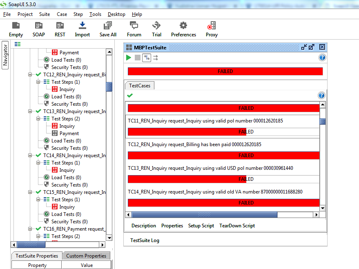Screen dimensions: 359x269
Task: Open the Suite menu
Action: pos(45,14)
